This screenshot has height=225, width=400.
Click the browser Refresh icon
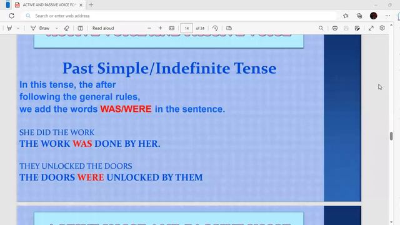(11, 16)
